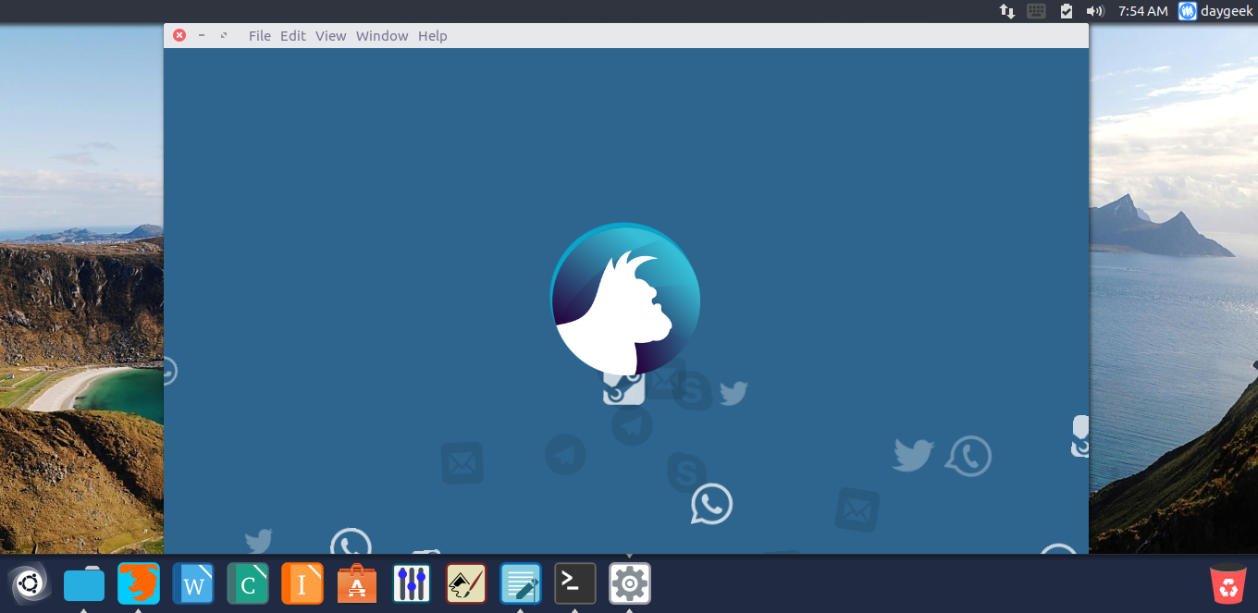Open the Window menu
This screenshot has width=1258, height=613.
point(382,36)
